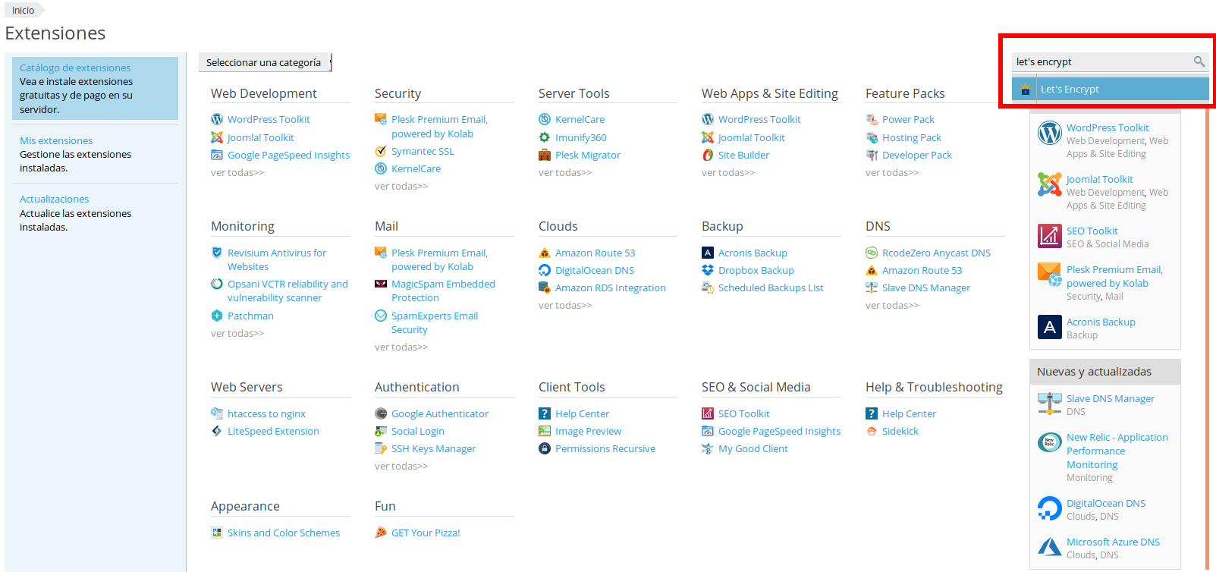Click the KernelCare icon under Server Tools

tap(545, 119)
